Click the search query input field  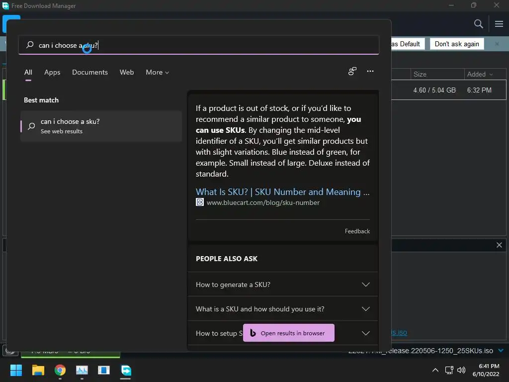(199, 45)
